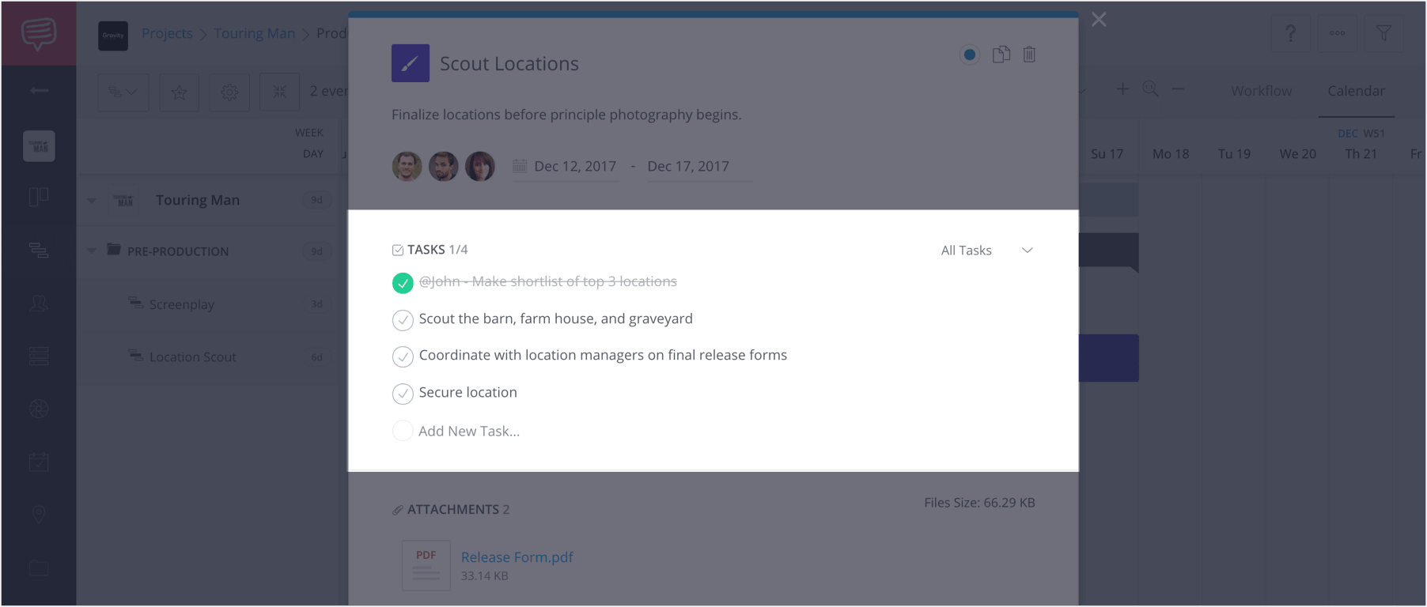The height and width of the screenshot is (607, 1427).
Task: Open the storyboard panel icon in sidebar
Action: pyautogui.click(x=39, y=197)
